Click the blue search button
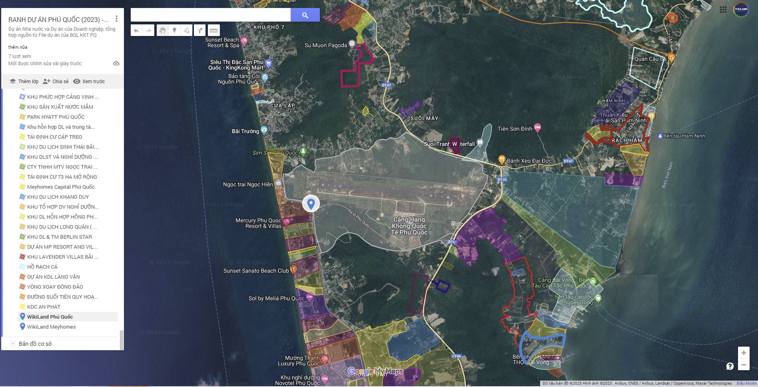The width and height of the screenshot is (758, 387). (305, 15)
